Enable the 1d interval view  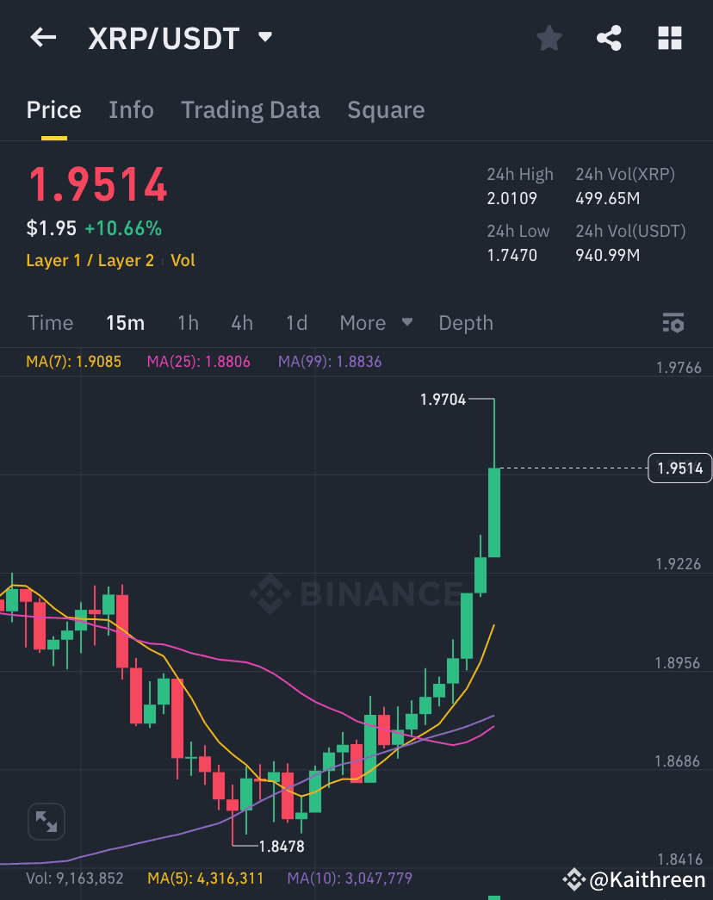[295, 323]
